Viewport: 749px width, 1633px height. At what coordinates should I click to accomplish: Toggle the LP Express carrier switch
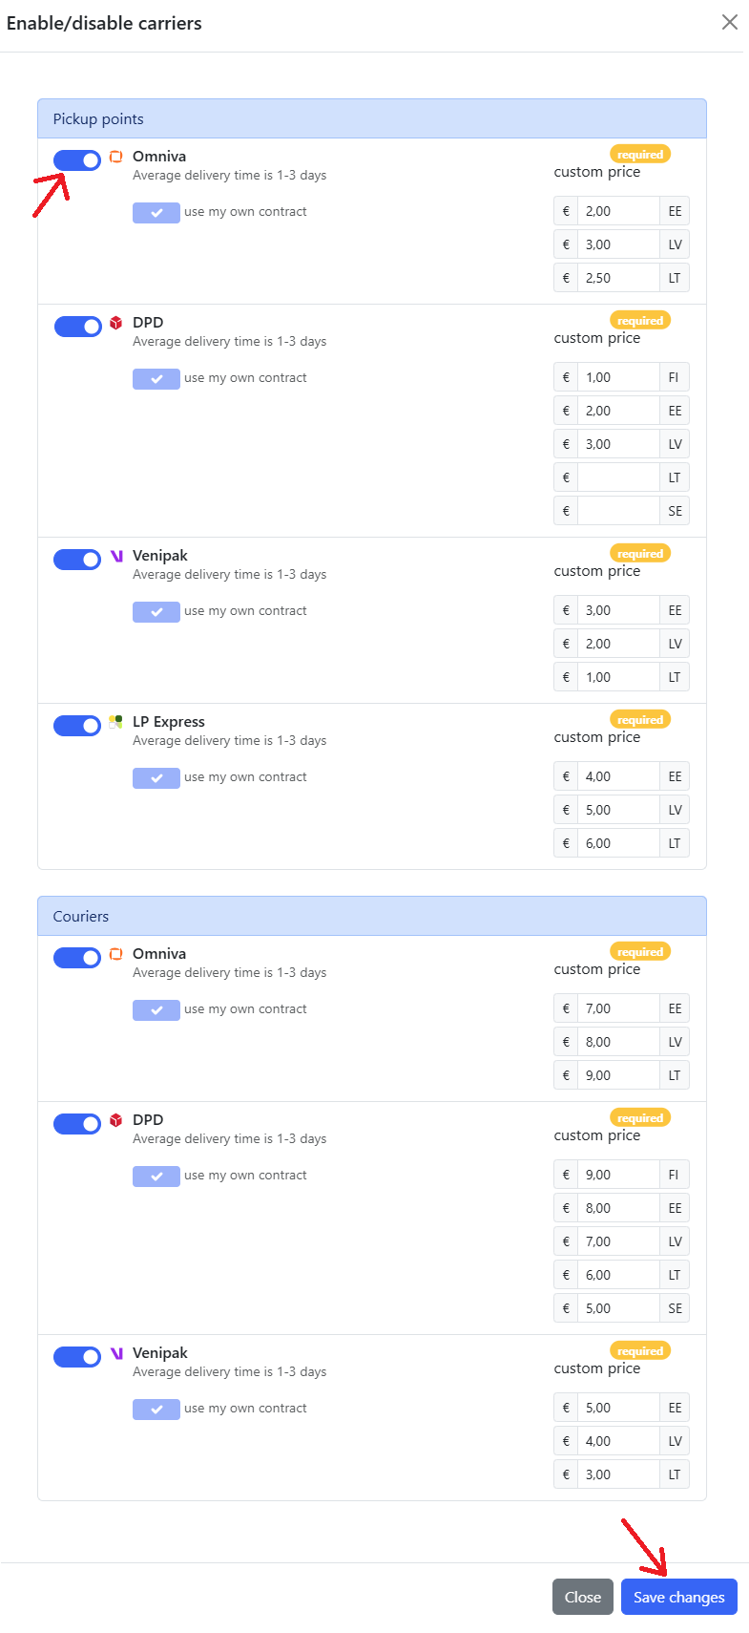(77, 726)
